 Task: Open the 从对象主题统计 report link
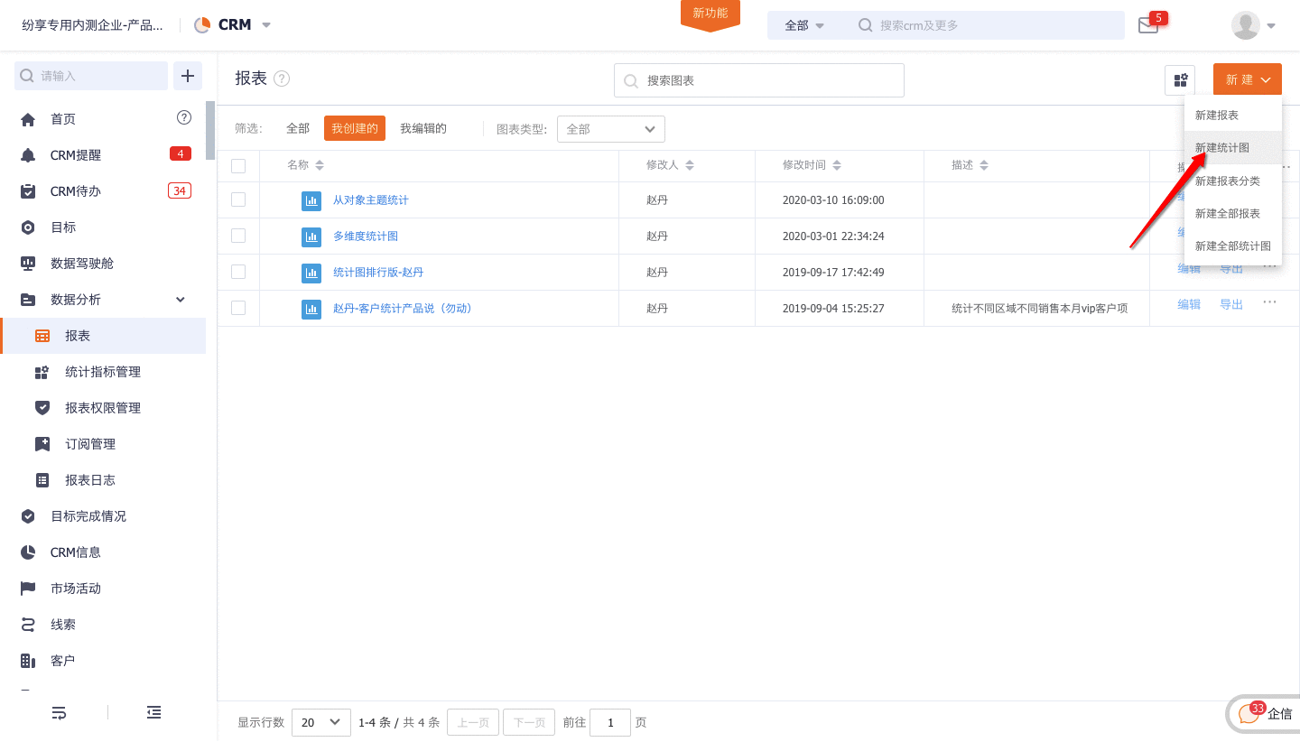371,199
